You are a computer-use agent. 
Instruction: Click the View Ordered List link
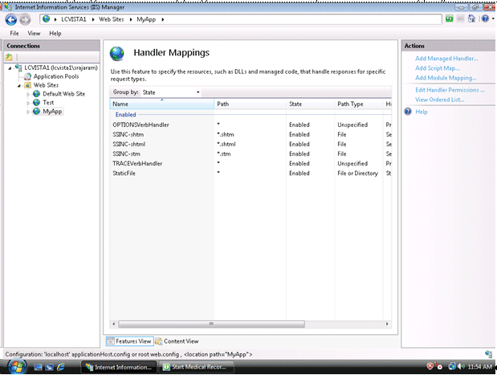click(x=440, y=100)
